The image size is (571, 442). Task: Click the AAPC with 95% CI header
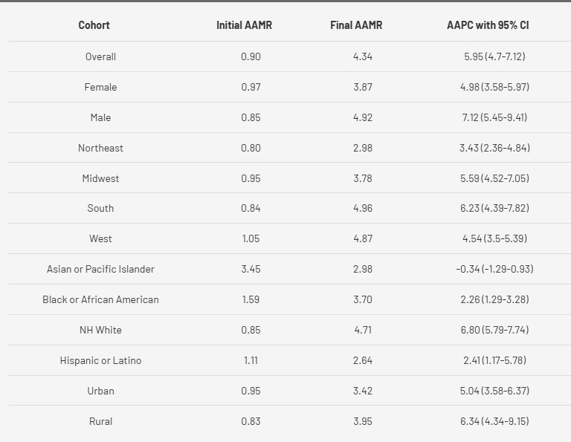click(488, 25)
